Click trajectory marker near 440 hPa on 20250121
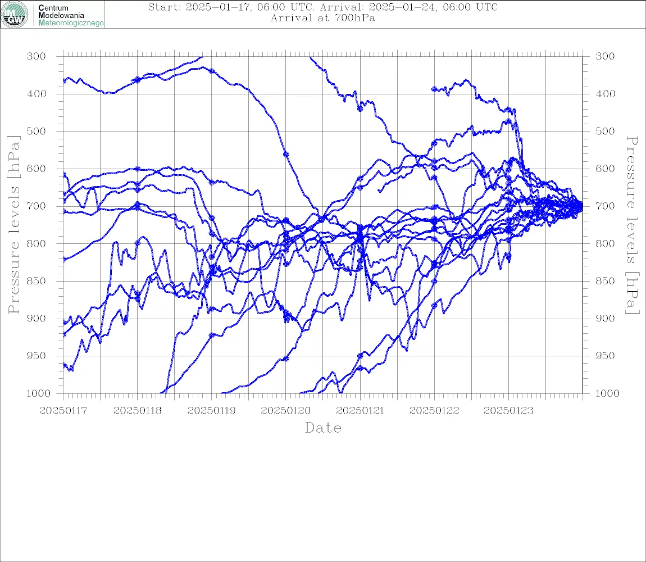Screen dimensions: 646x562 (x=360, y=109)
